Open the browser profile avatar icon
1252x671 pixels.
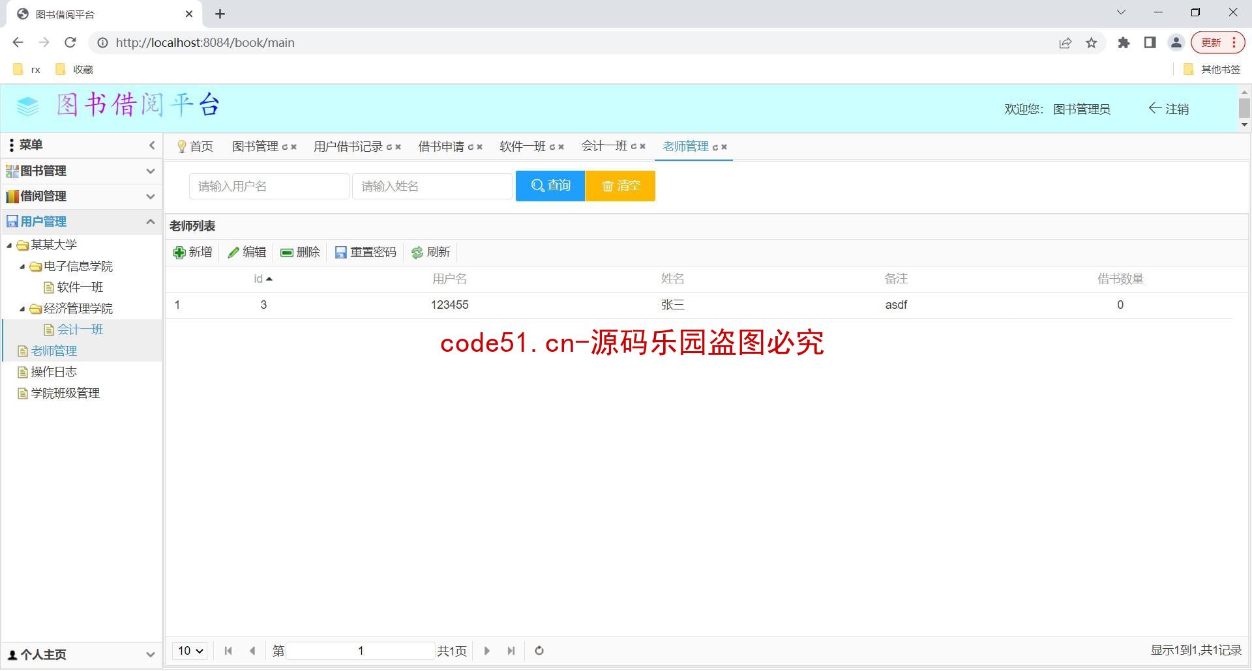(x=1176, y=43)
